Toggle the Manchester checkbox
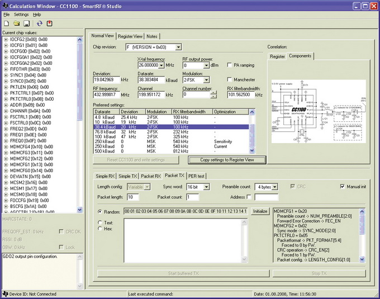 click(x=230, y=80)
